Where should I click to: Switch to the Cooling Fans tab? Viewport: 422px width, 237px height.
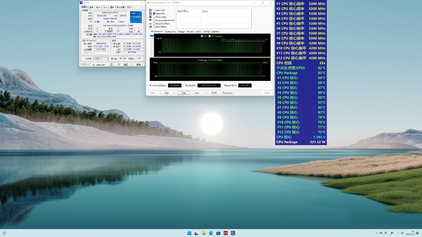(170, 32)
